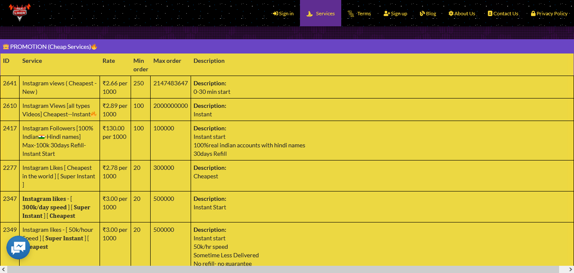Click the Sign in arrow icon
This screenshot has width=574, height=273.
(275, 14)
